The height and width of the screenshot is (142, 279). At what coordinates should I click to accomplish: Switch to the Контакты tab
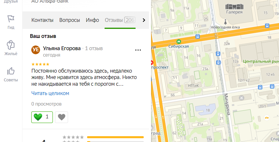click(42, 20)
